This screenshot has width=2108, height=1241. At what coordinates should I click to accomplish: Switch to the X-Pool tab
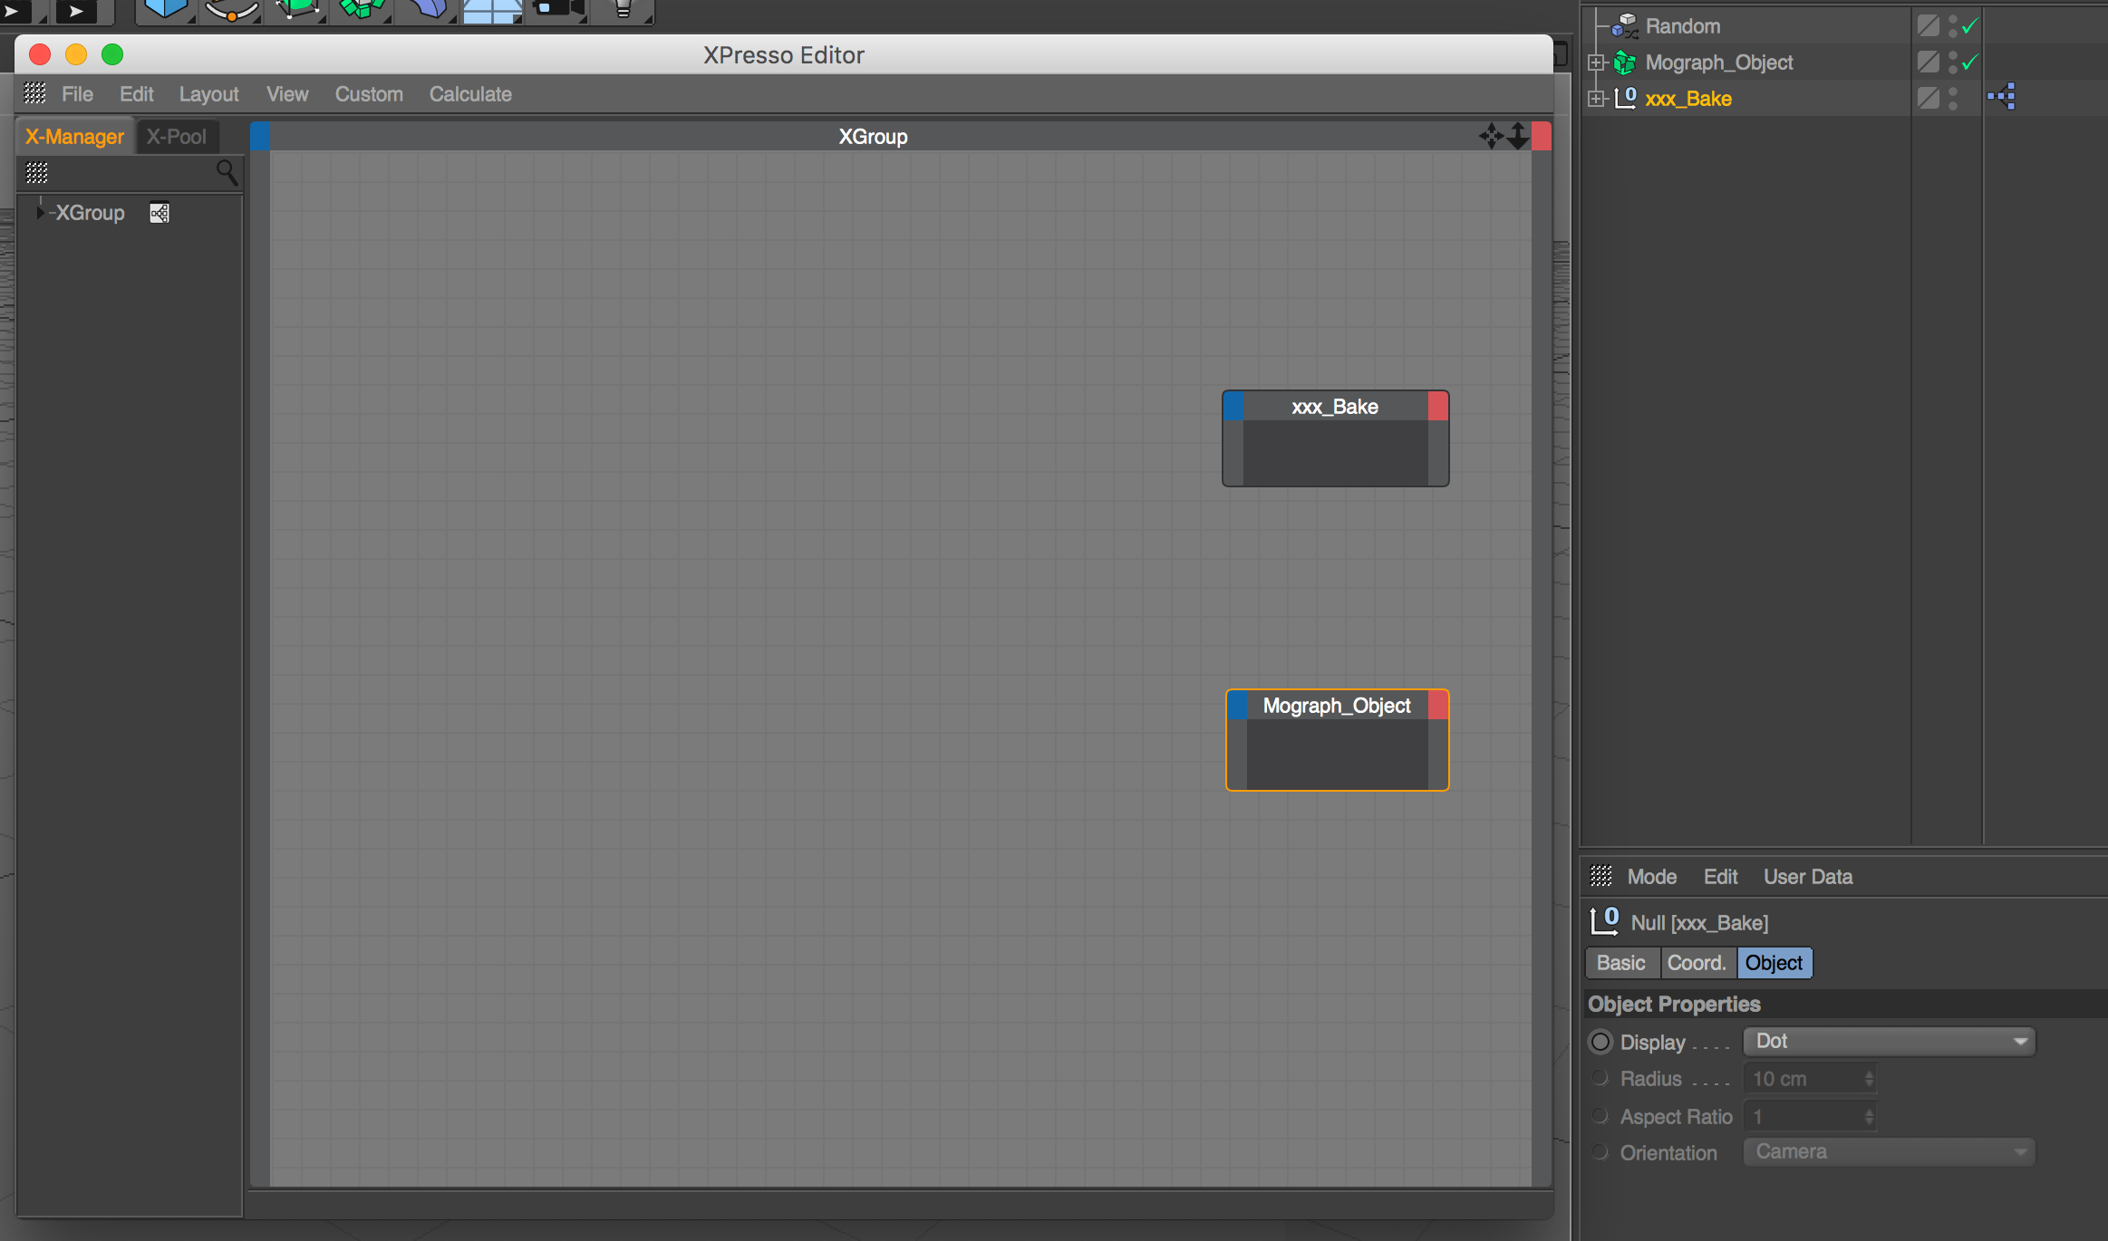[177, 137]
